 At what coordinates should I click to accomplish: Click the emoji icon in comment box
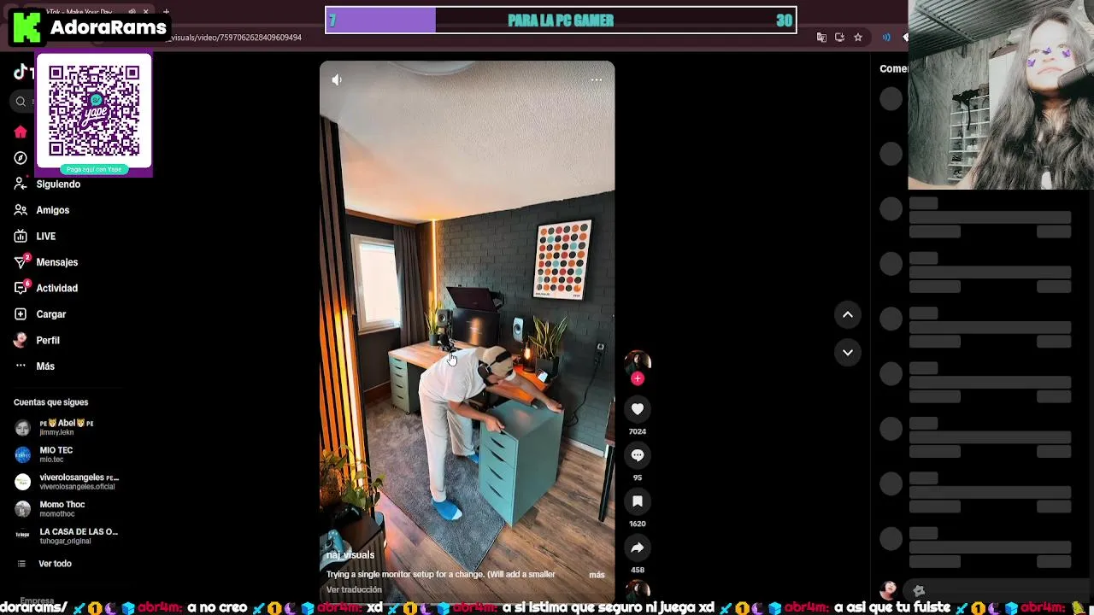click(919, 590)
